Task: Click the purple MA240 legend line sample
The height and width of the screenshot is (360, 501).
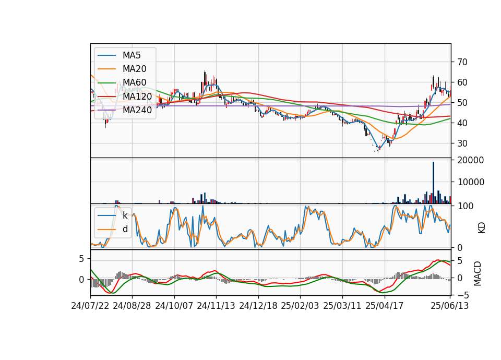Action: point(106,110)
